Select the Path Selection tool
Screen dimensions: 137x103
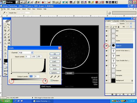[x=5, y=47]
